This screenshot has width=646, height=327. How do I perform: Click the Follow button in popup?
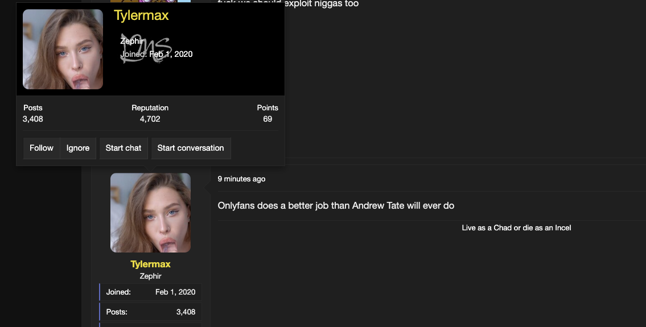point(41,148)
